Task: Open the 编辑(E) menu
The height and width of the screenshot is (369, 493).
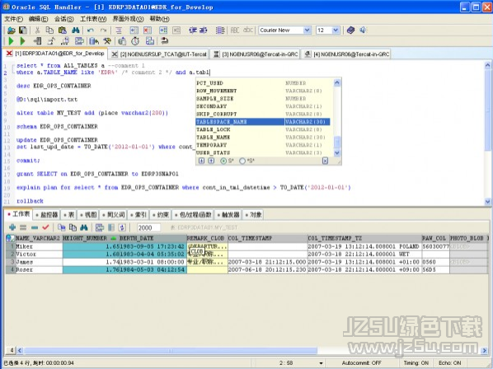Action: [38, 19]
